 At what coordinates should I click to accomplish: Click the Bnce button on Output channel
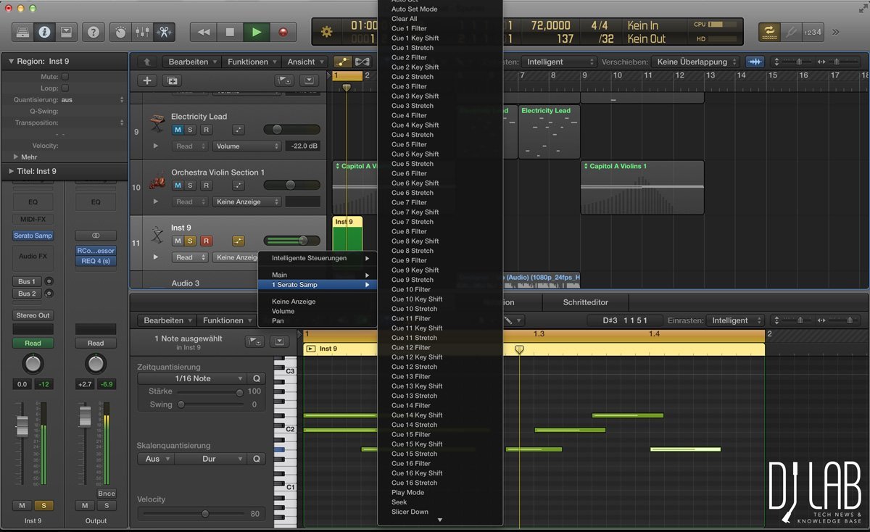coord(106,494)
